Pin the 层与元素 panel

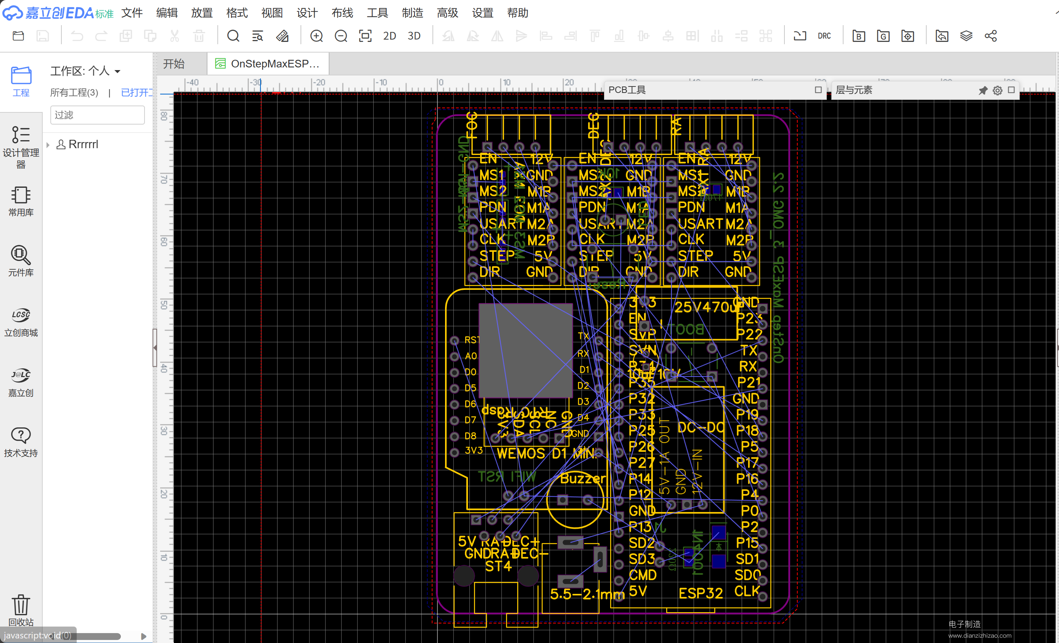coord(983,90)
